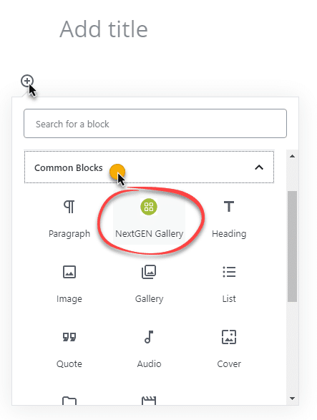Click the block list scrollbar thumb
317x420 pixels.
pyautogui.click(x=293, y=246)
